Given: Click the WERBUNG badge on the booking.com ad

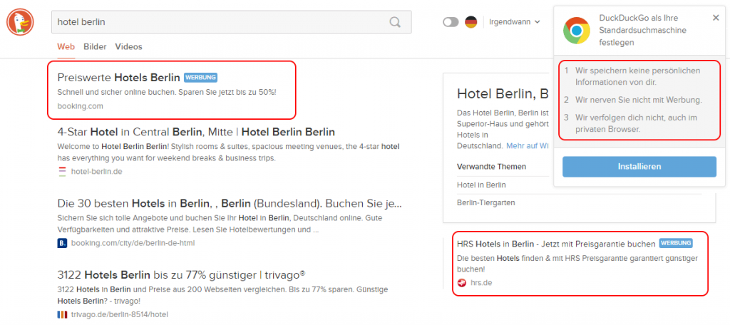Looking at the screenshot, I should 200,77.
